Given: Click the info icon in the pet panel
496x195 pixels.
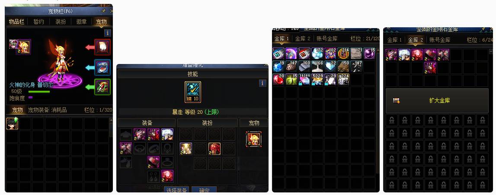Looking at the screenshot, I should [108, 33].
